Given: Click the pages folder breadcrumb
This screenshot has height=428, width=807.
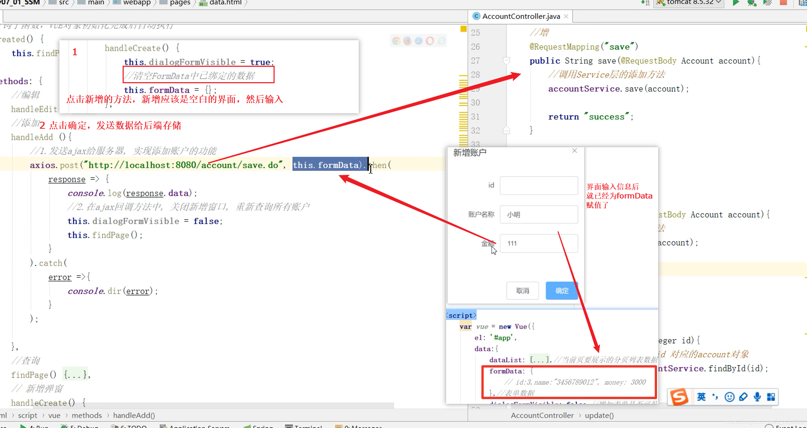Looking at the screenshot, I should 175,3.
